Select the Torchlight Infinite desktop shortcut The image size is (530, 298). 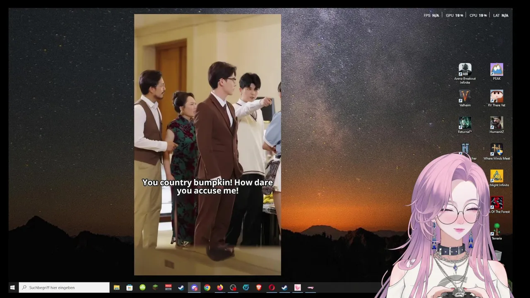[497, 178]
